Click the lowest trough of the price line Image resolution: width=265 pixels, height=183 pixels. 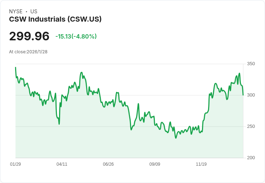176,138
